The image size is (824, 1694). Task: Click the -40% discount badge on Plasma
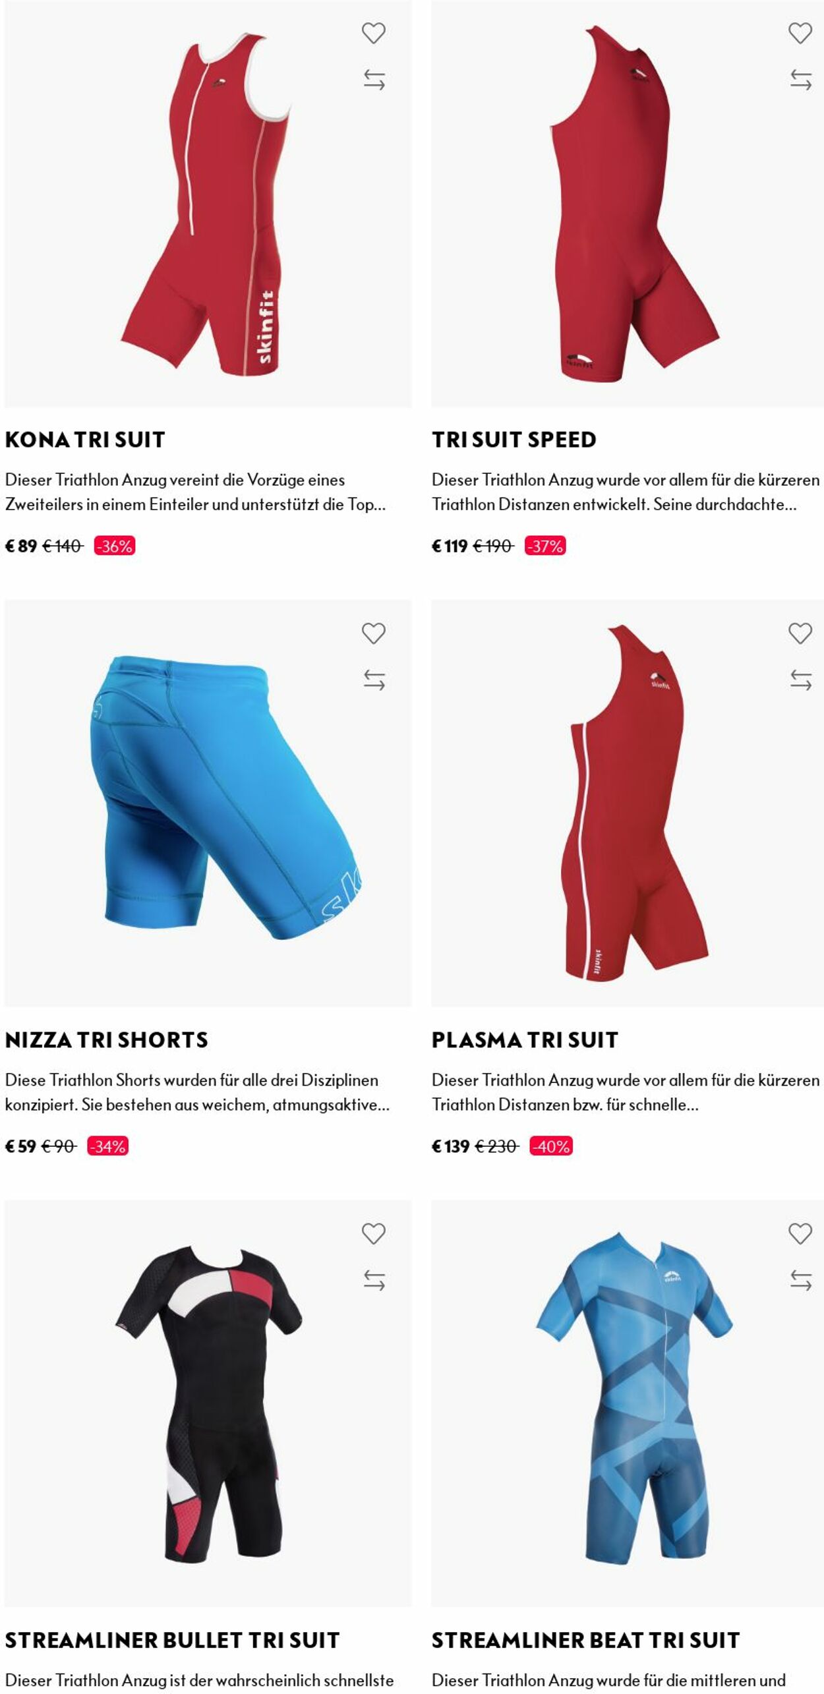pos(551,1146)
